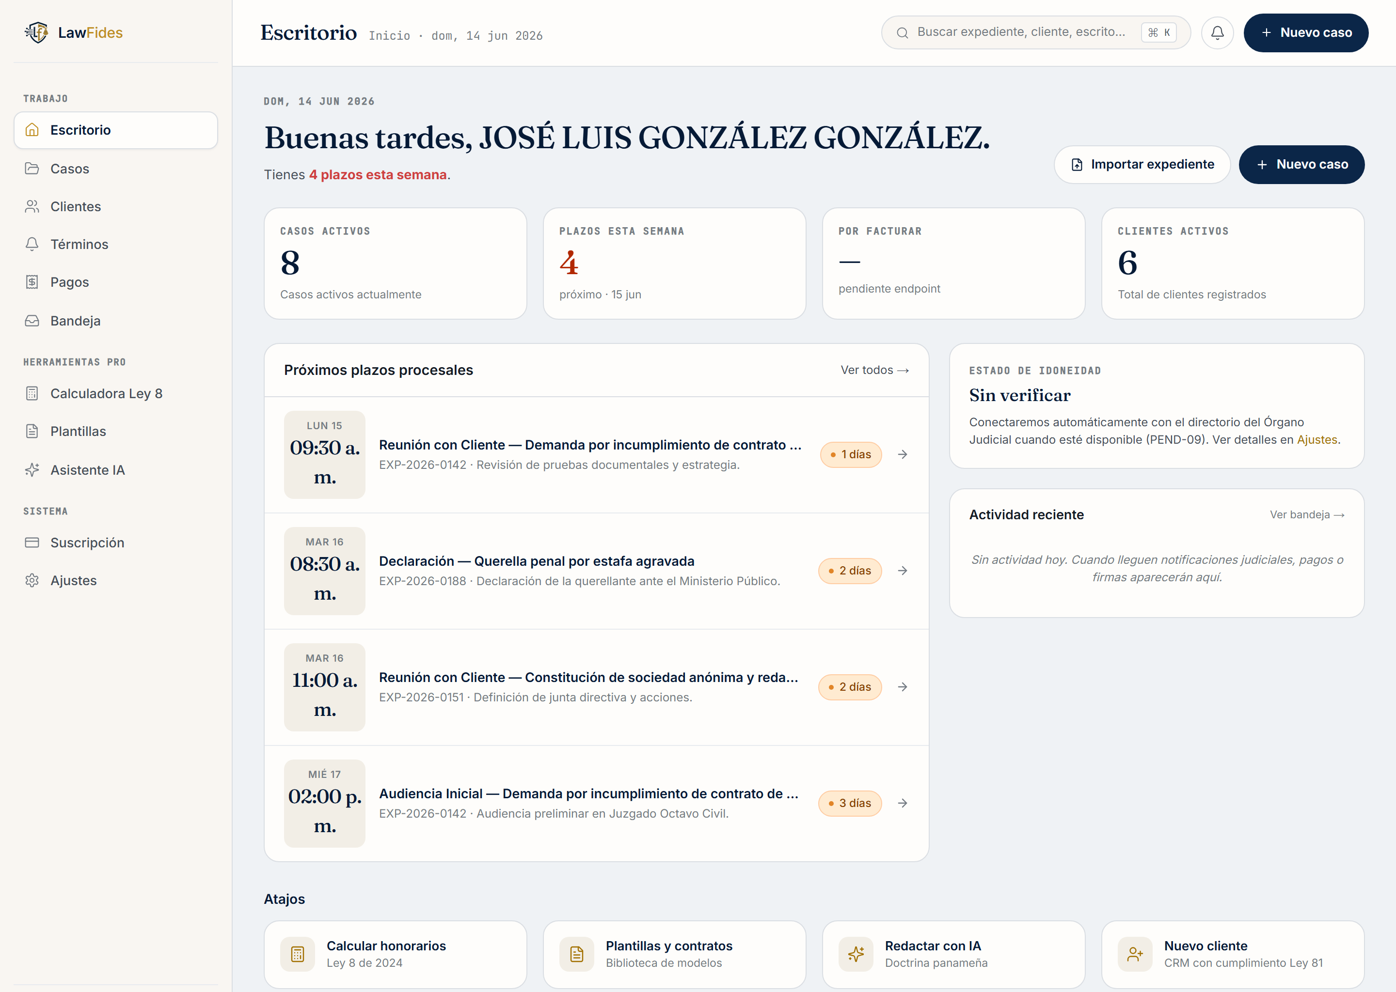
Task: Open the Casos activos stat card
Action: 396,263
